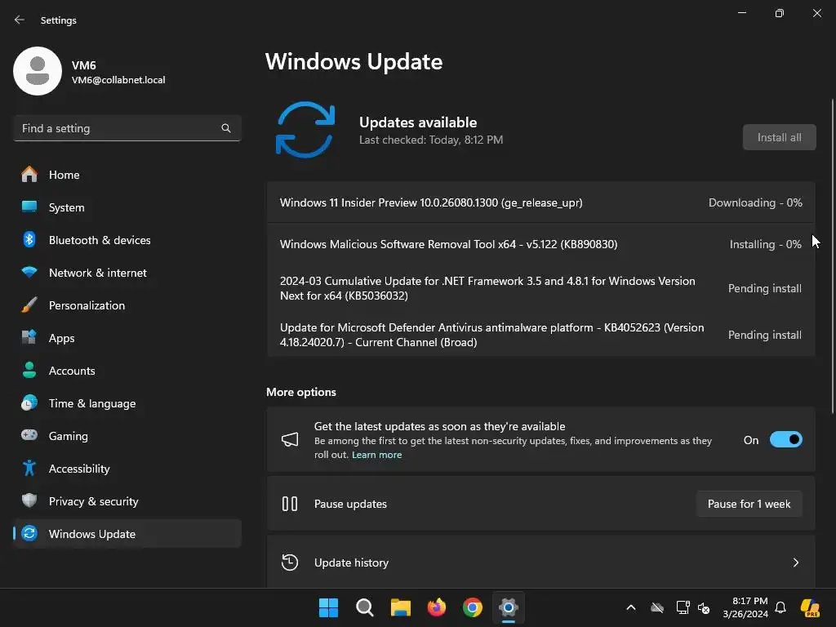This screenshot has height=627, width=836.
Task: Click the crossed-out cloud tray icon
Action: tap(657, 607)
